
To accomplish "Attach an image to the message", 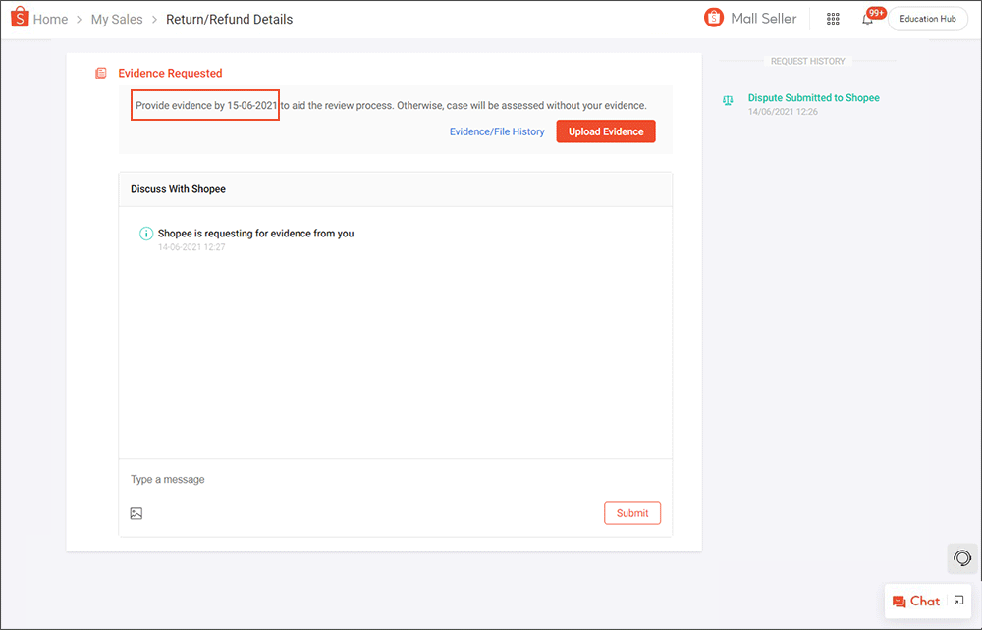I will click(x=136, y=513).
